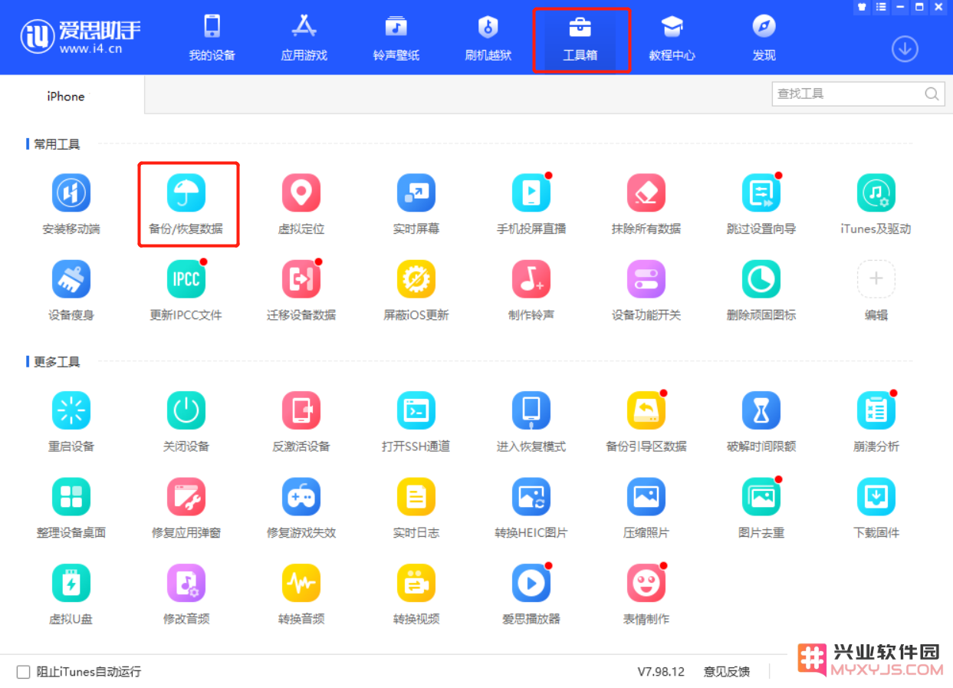Click 关闭设备 power icon
Viewport: 953px width, 688px height.
[x=186, y=410]
